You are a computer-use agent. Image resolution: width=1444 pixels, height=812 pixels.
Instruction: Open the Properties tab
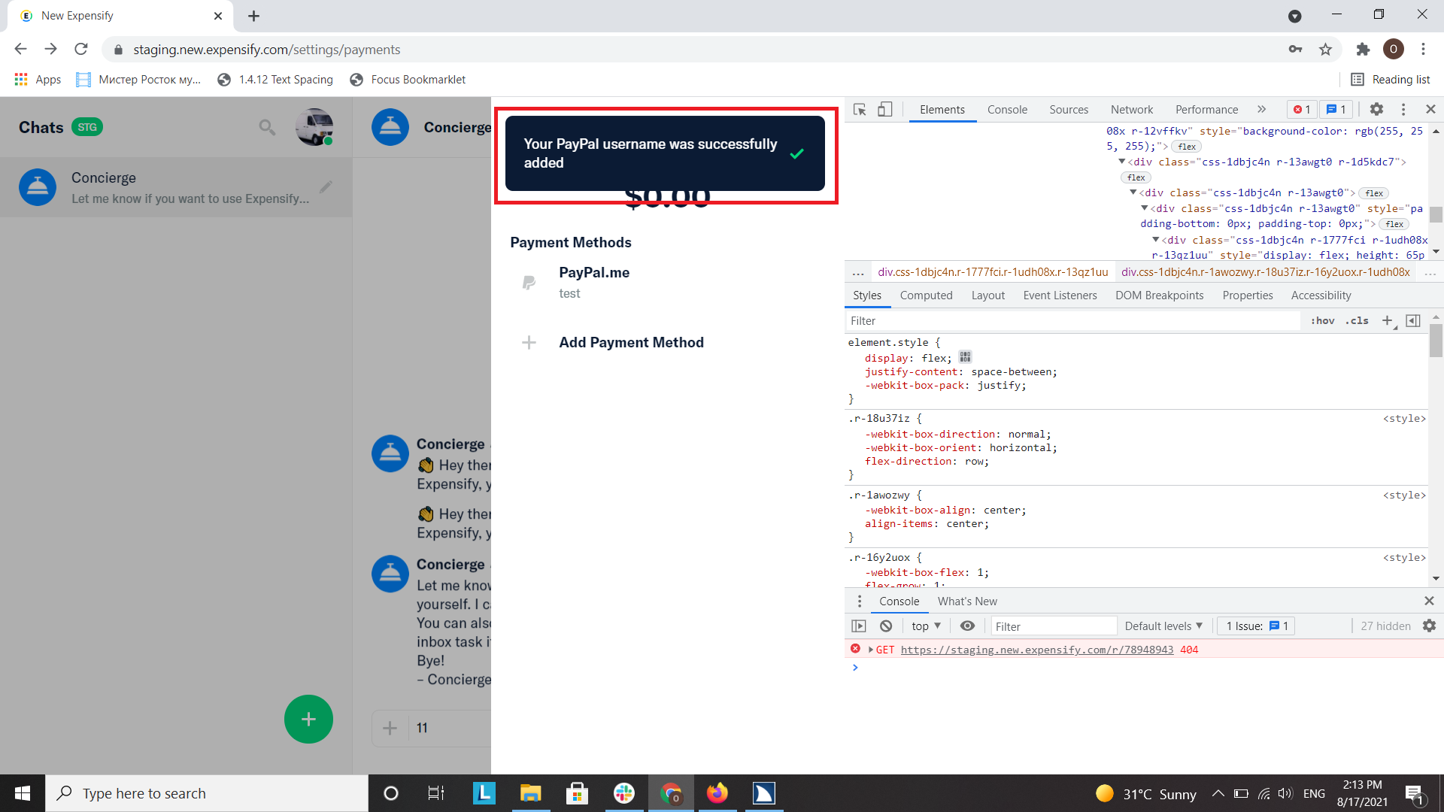(x=1247, y=295)
